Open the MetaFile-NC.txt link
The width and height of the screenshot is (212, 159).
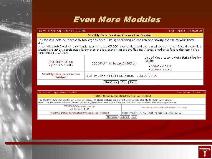click(x=161, y=66)
